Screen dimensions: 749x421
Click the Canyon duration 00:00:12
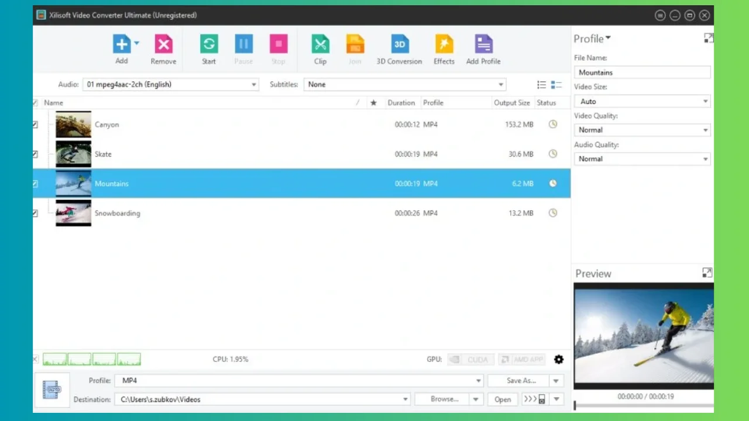click(407, 125)
